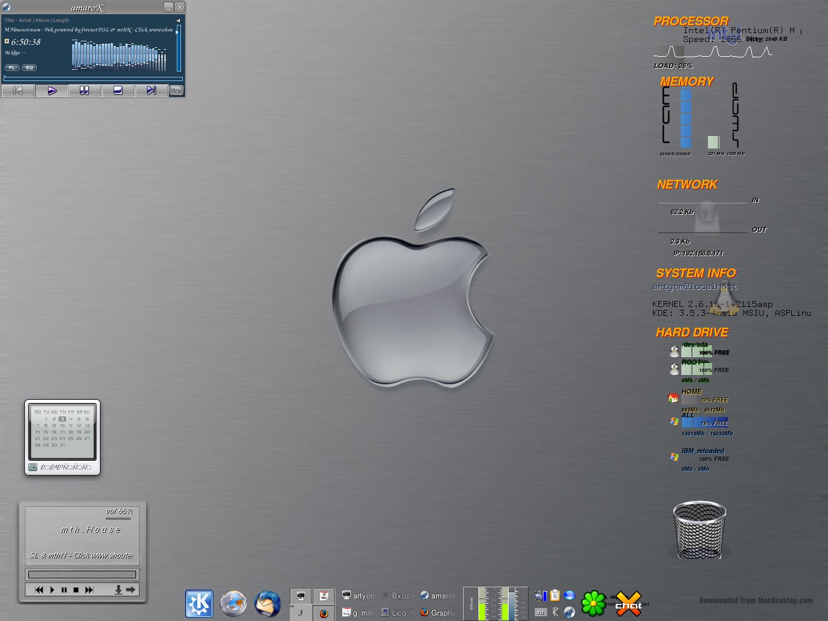The width and height of the screenshot is (828, 621).
Task: Open artyom taskbar entry
Action: click(359, 596)
